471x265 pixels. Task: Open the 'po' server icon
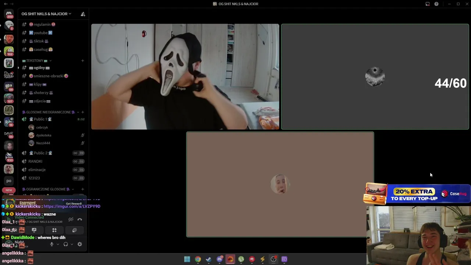pos(9,181)
